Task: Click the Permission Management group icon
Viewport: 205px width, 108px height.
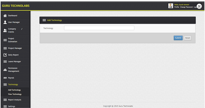Action: [5, 70]
